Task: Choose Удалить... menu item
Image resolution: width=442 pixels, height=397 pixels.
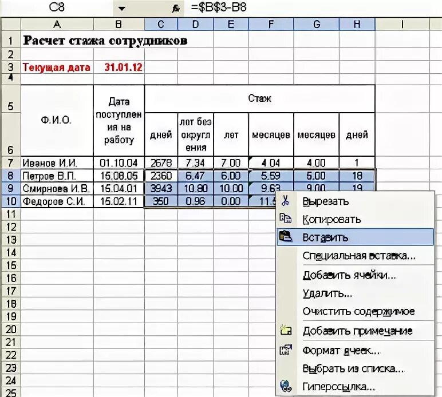Action: pyautogui.click(x=355, y=293)
